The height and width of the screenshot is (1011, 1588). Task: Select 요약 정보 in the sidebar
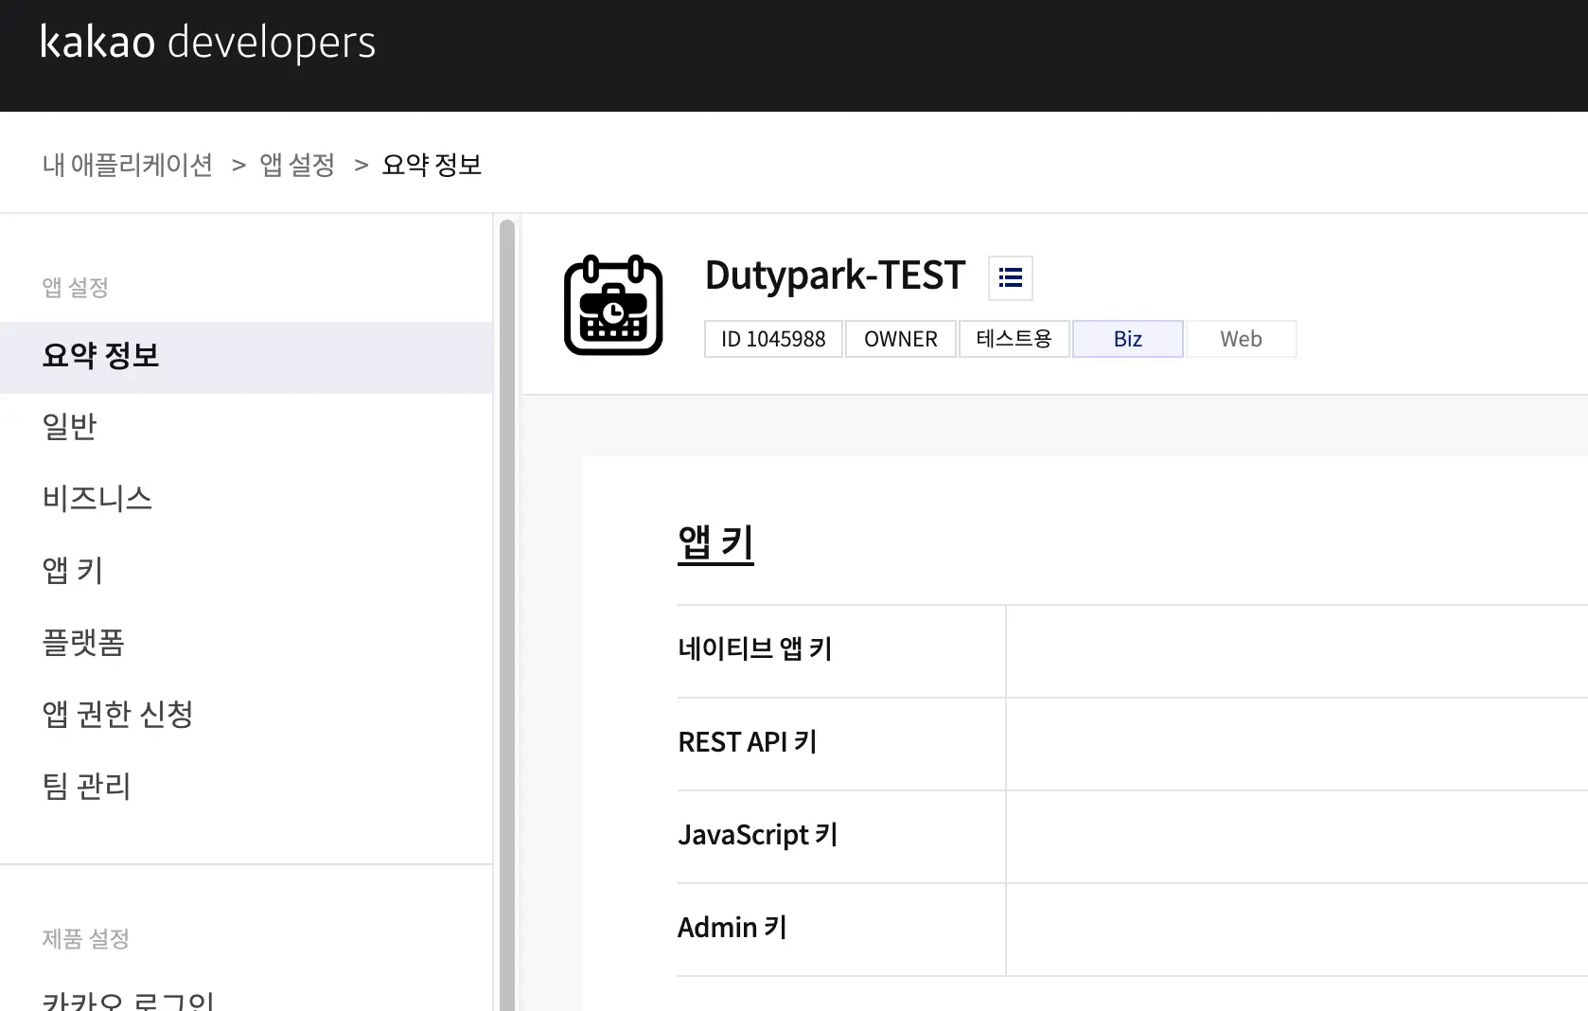[246, 357]
